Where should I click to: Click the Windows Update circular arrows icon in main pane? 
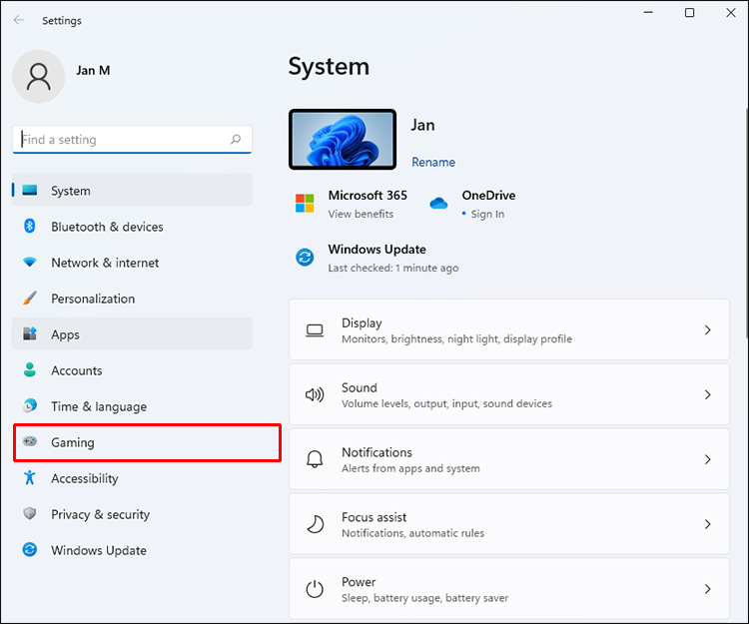point(305,258)
